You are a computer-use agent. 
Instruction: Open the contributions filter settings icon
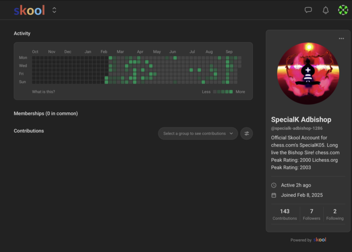(x=246, y=133)
